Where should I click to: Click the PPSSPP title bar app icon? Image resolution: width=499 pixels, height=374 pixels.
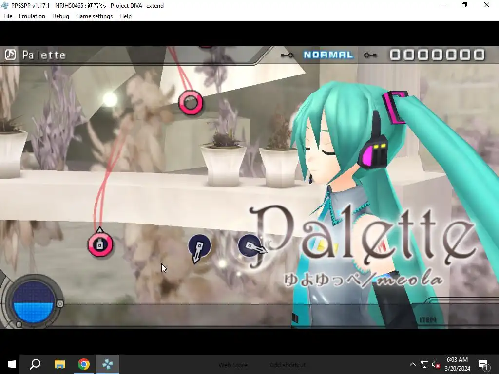(x=5, y=5)
